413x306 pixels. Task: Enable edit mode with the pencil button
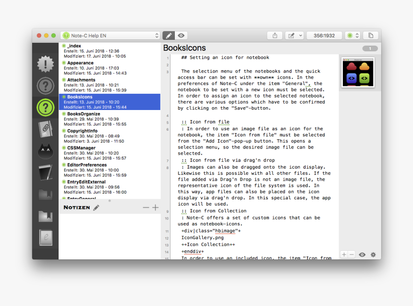coord(169,36)
